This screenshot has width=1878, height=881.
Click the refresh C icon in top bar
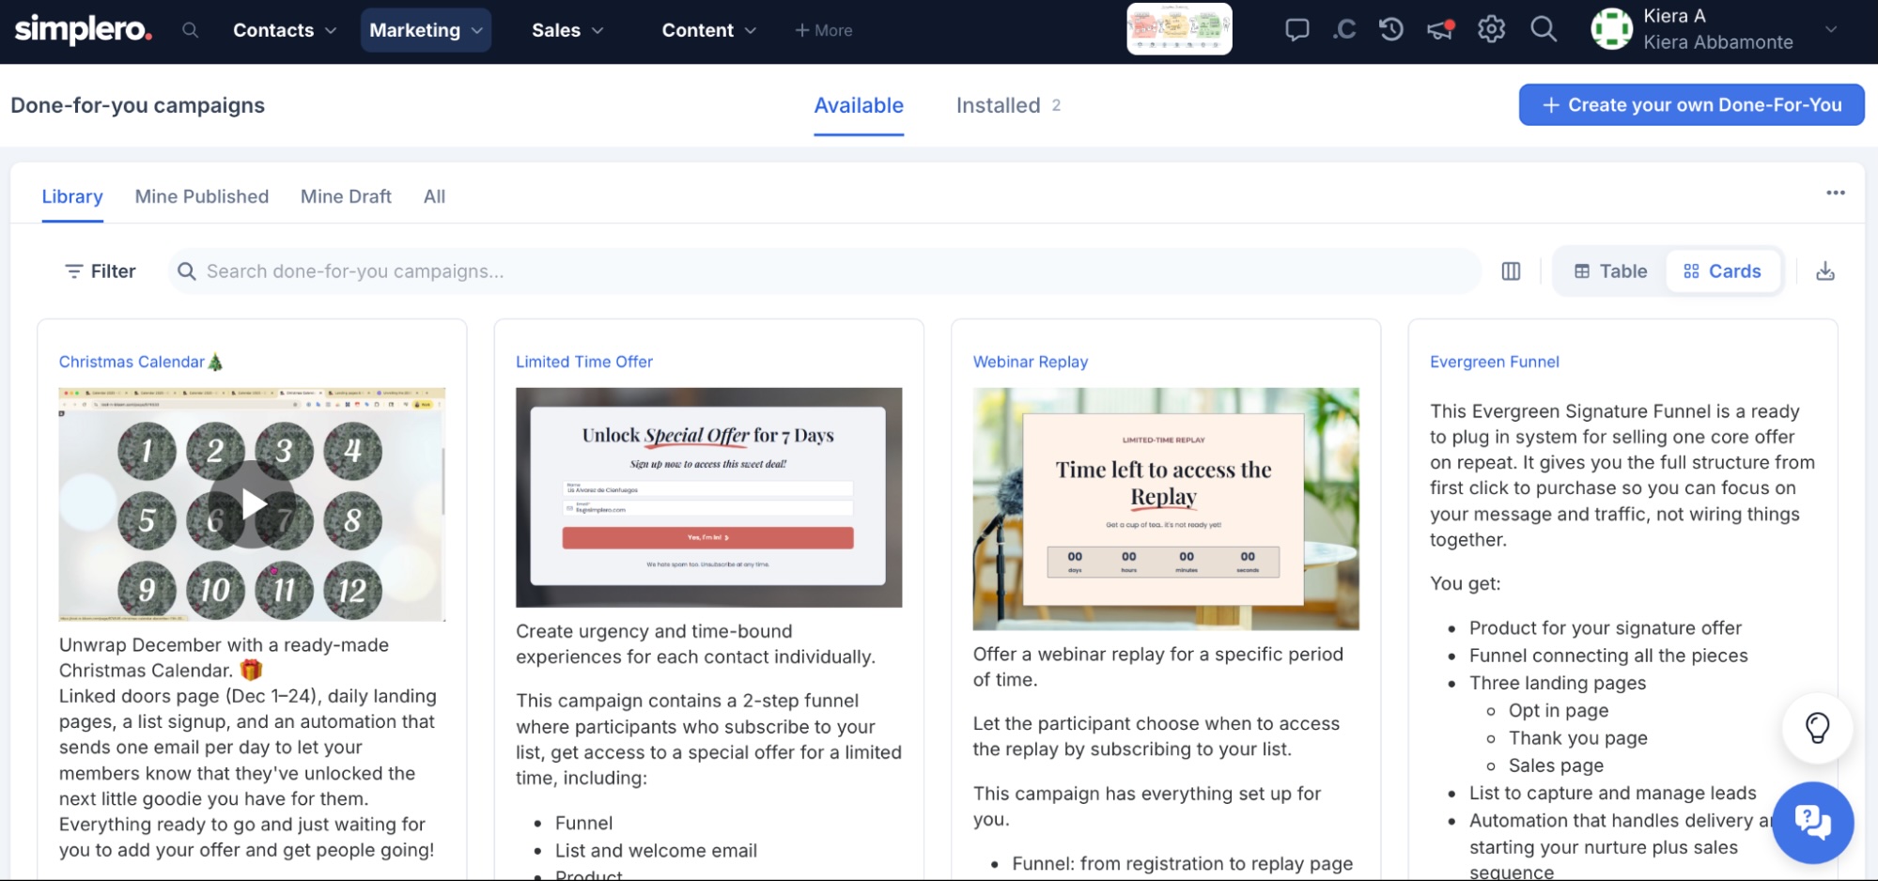click(x=1344, y=30)
